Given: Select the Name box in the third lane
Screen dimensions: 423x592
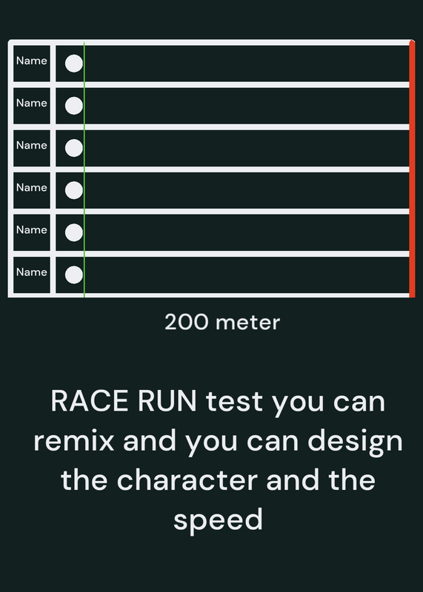Looking at the screenshot, I should coord(32,148).
